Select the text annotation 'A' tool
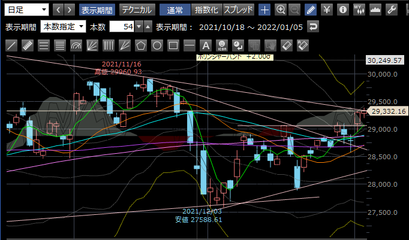 (x=206, y=45)
